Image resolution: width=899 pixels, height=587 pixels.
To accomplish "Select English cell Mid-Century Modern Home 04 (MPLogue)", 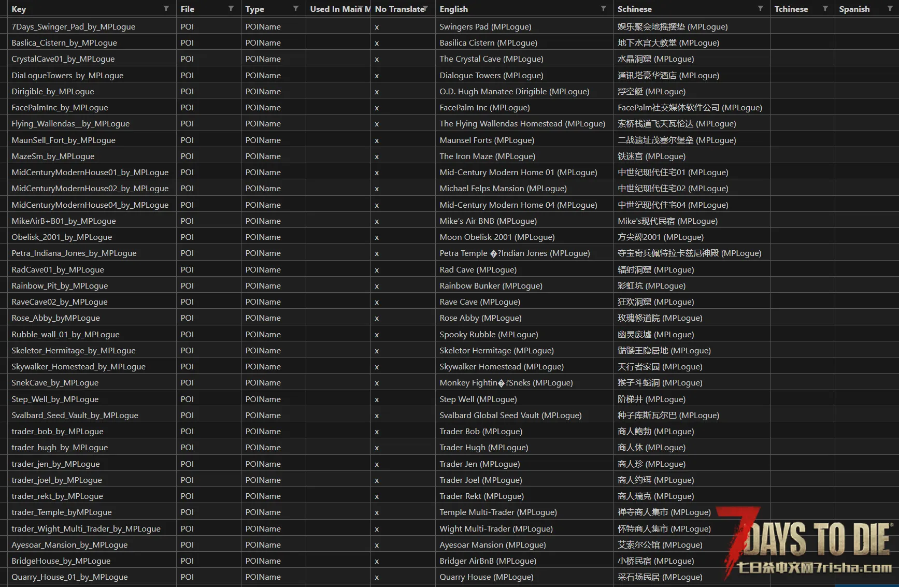I will [524, 205].
